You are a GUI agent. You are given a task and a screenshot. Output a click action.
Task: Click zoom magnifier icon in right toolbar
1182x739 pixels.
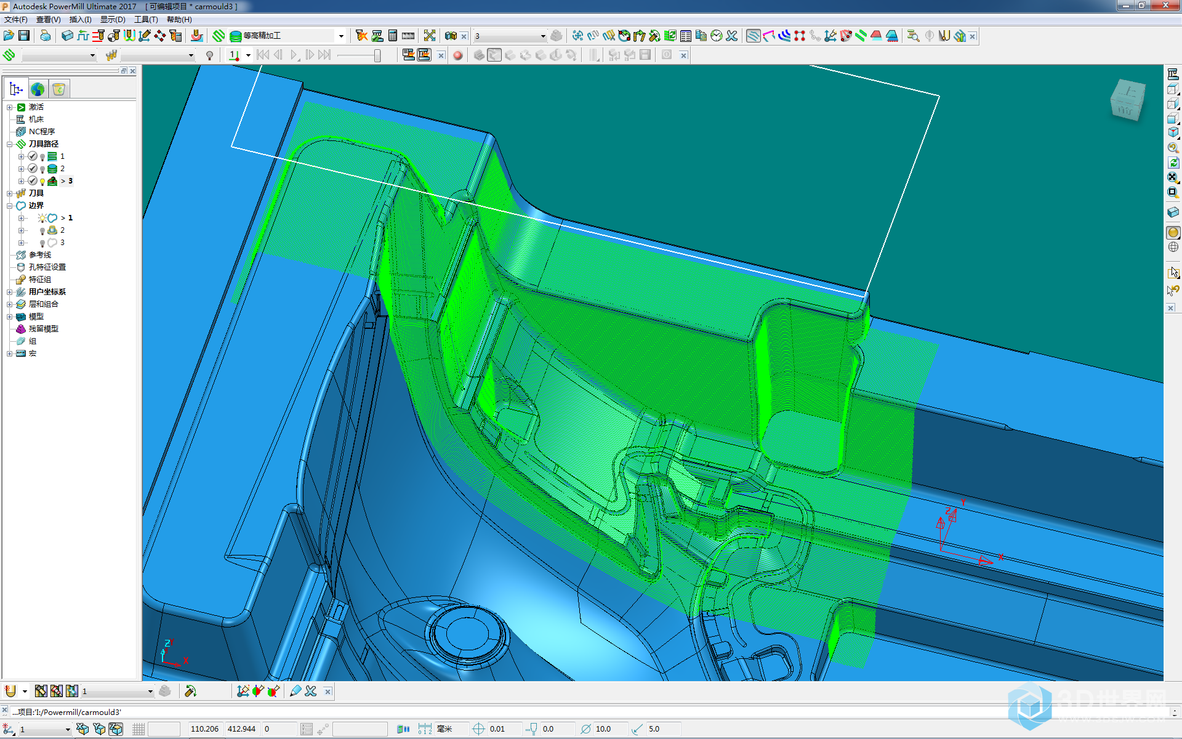[1173, 148]
